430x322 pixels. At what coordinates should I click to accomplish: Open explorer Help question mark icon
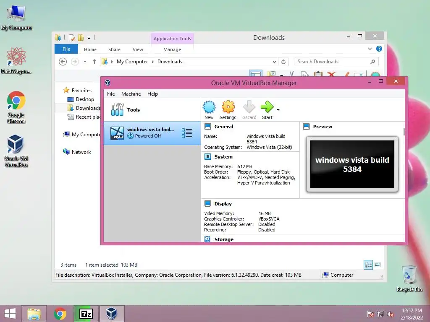379,49
